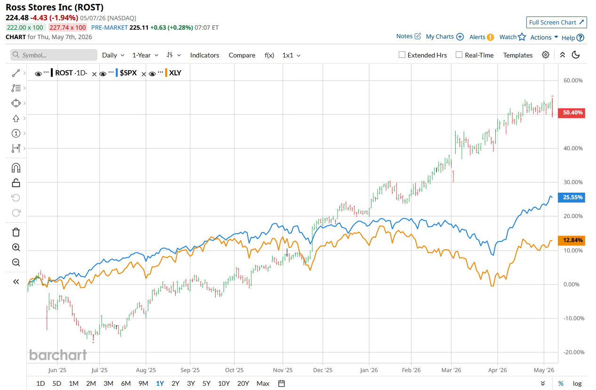Zoom out with the magnifier minus icon

(16, 262)
